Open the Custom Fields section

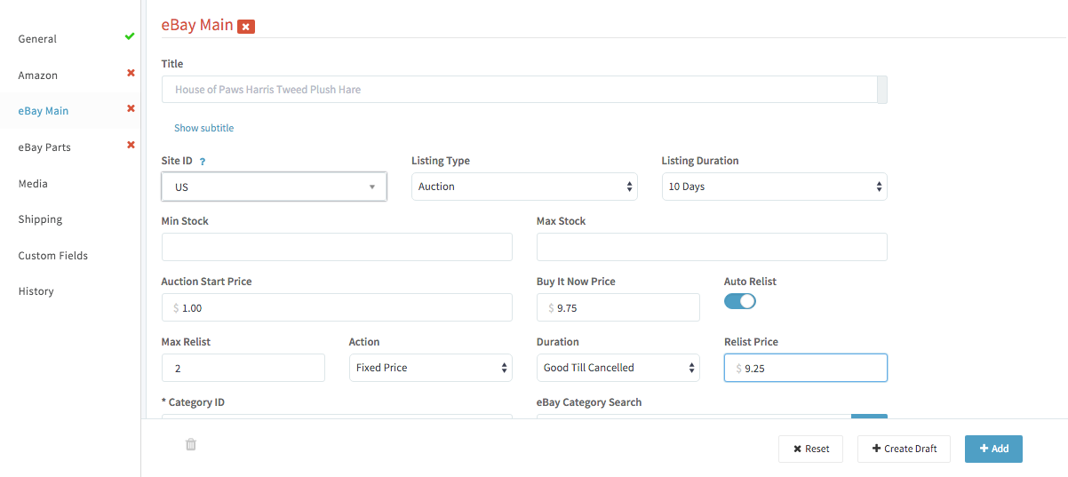53,256
